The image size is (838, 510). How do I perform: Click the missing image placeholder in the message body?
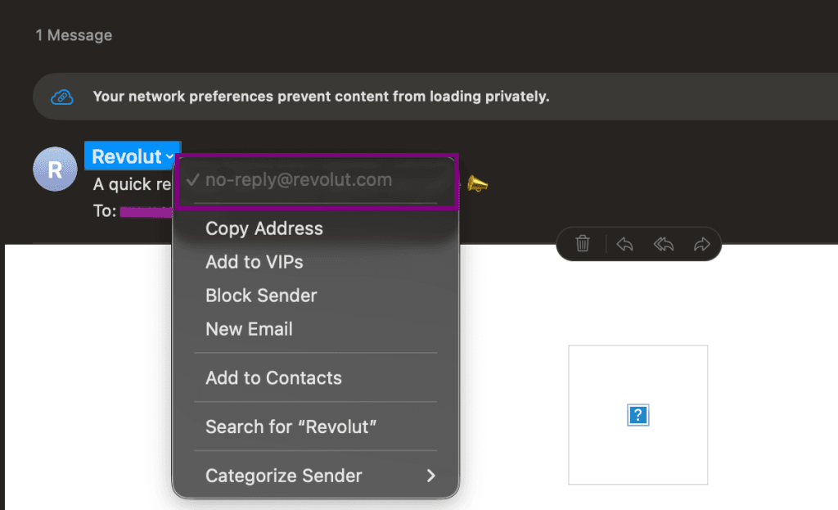point(638,414)
